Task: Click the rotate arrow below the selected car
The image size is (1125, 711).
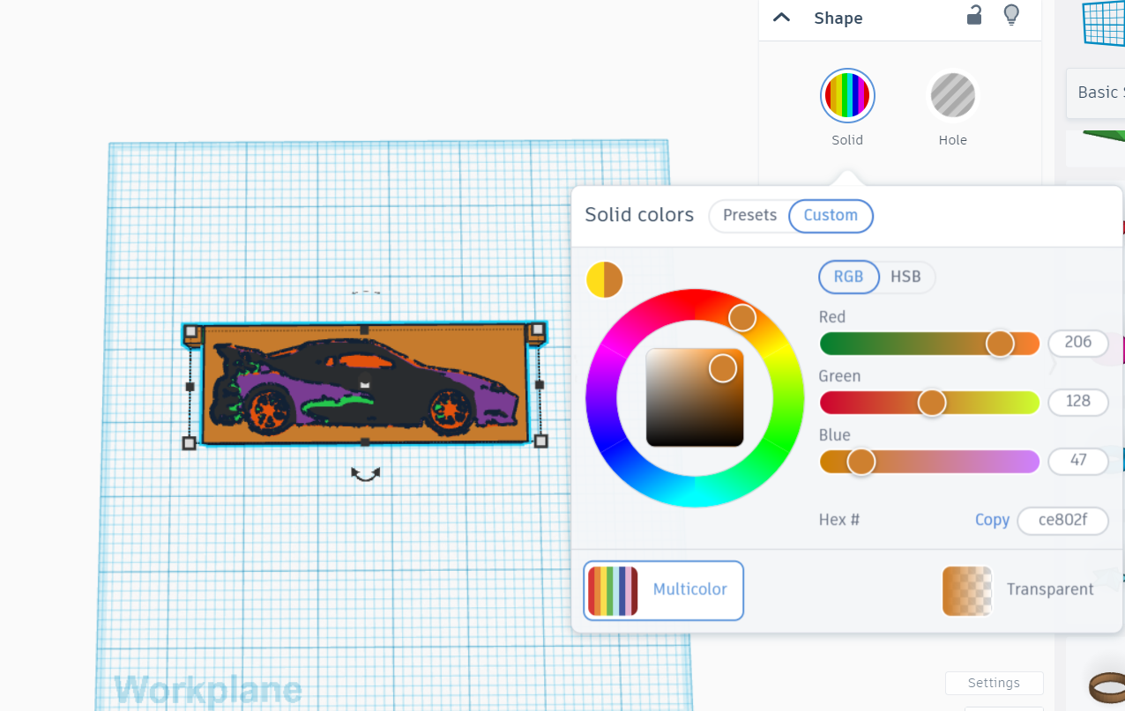Action: click(x=364, y=473)
